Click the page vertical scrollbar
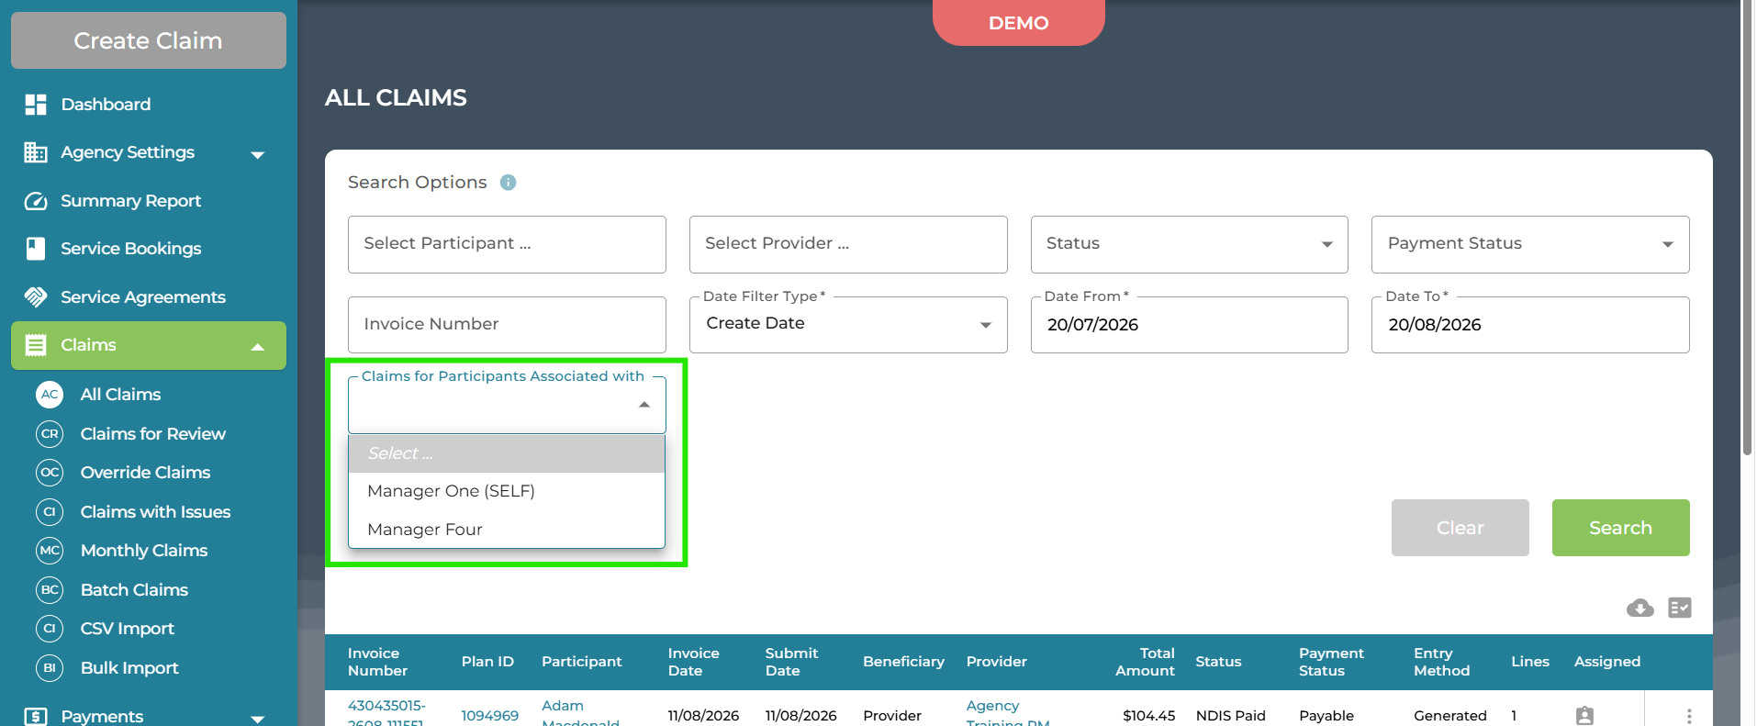The image size is (1757, 726). click(x=1747, y=228)
